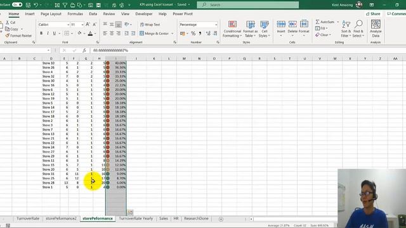This screenshot has width=406, height=228.
Task: Open the font size 11 dropdown
Action: coord(82,25)
